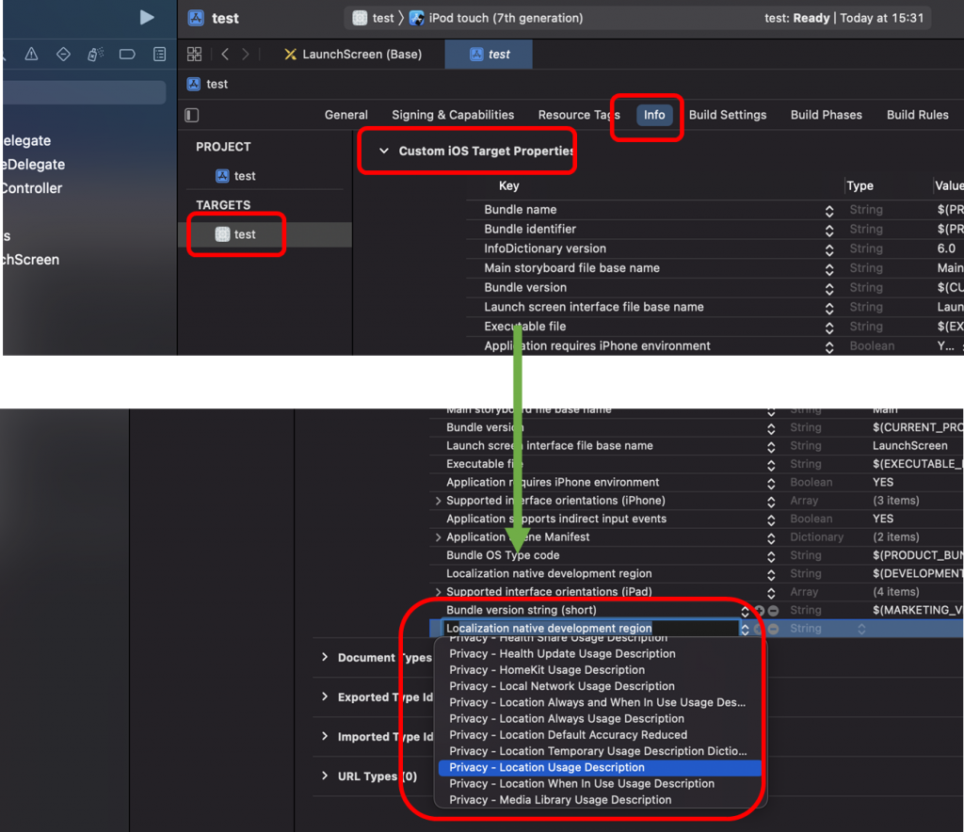Open the Test navigator diamond icon
The height and width of the screenshot is (832, 964).
(63, 55)
